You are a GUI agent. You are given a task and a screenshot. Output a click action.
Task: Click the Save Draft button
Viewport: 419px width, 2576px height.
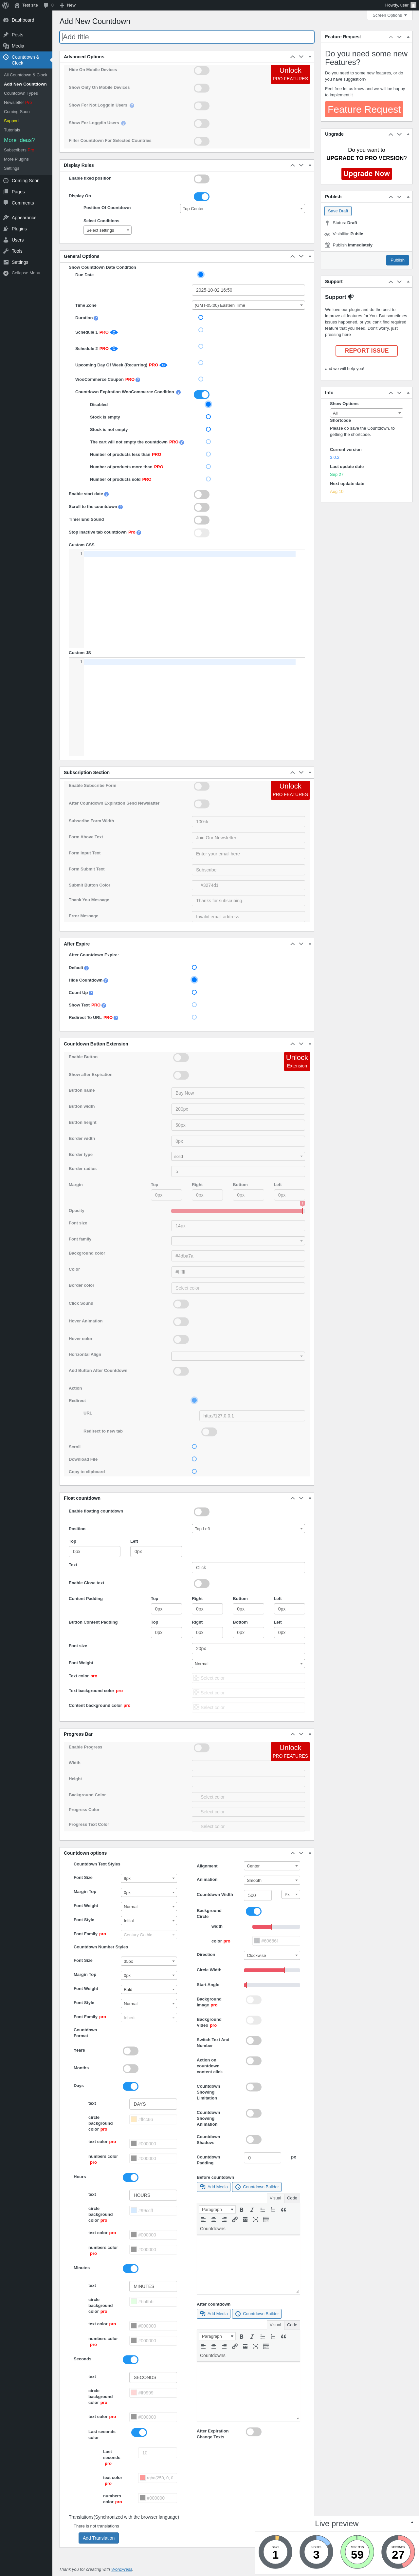coord(338,211)
